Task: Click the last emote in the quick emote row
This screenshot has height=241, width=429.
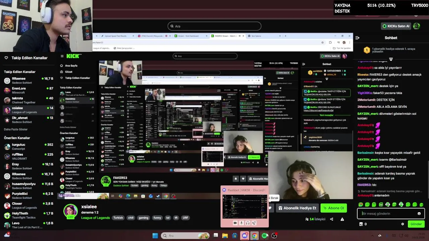Action: coord(421,205)
